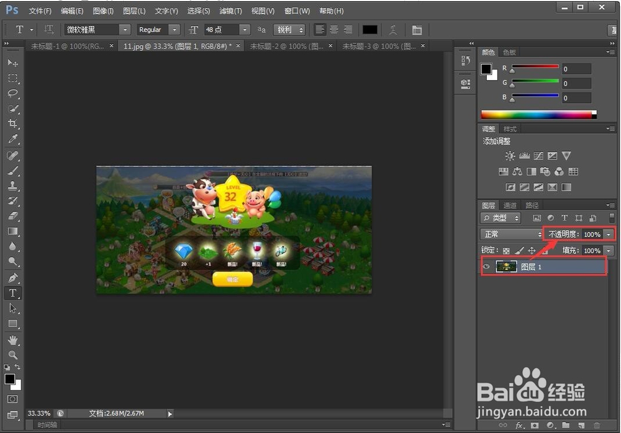Select the Rectangle shape tool
Viewport: 621px width, 433px height.
click(x=12, y=324)
